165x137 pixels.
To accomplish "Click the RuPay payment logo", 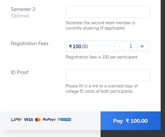I will [x=49, y=120].
